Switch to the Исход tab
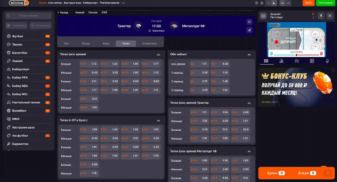337x182 pixels. tap(85, 44)
